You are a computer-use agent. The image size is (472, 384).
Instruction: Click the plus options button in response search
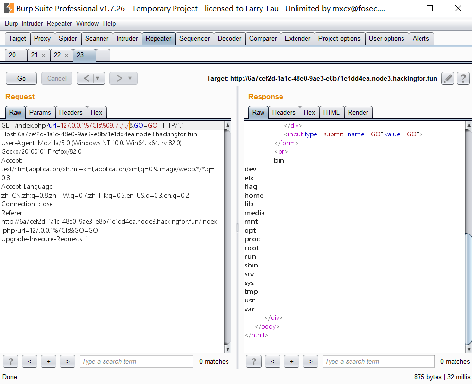pyautogui.click(x=291, y=362)
